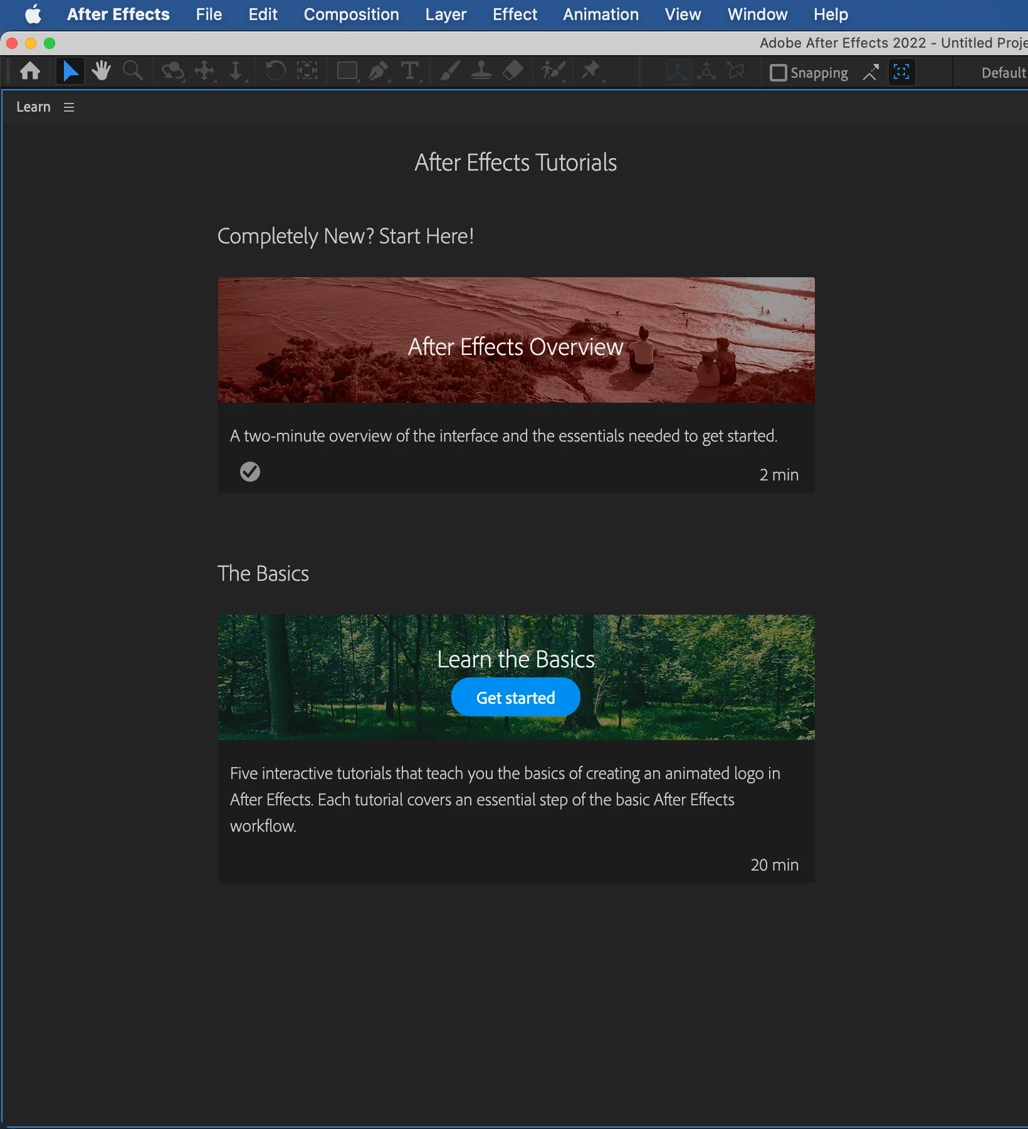Click 'The Basics' section heading
Image resolution: width=1028 pixels, height=1129 pixels.
point(263,573)
